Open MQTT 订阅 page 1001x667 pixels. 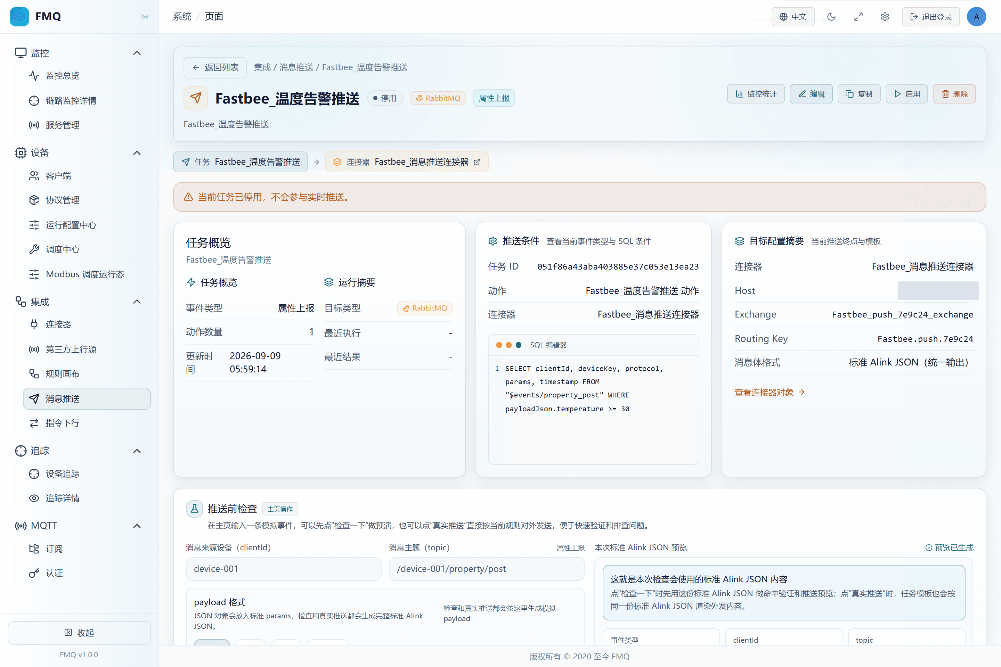tap(87, 549)
